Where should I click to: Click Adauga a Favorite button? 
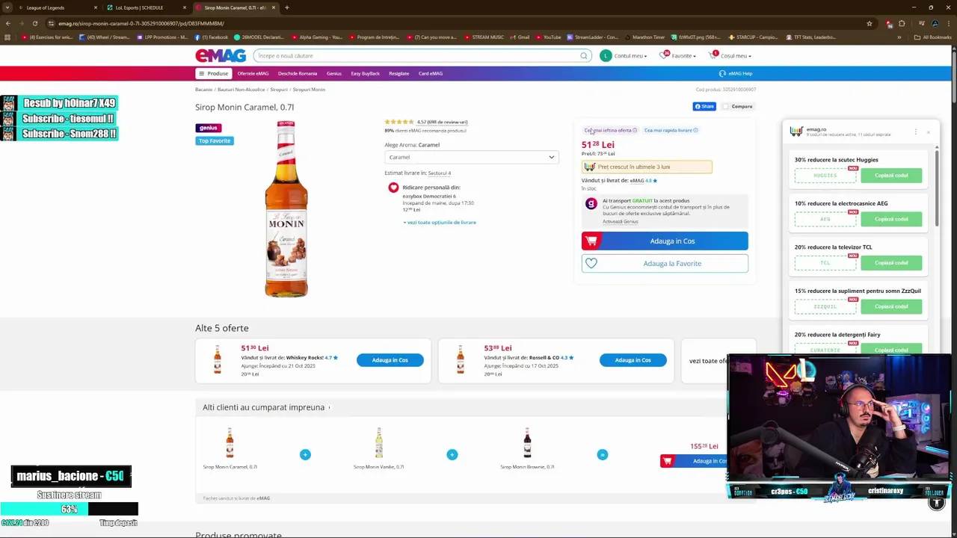(665, 263)
